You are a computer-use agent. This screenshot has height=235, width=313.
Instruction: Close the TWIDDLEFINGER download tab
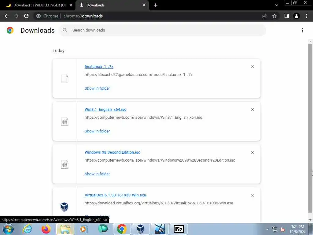(71, 5)
